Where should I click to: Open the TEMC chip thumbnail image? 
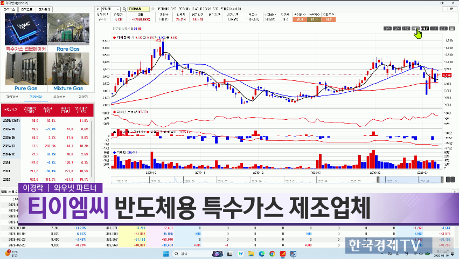[x=24, y=30]
